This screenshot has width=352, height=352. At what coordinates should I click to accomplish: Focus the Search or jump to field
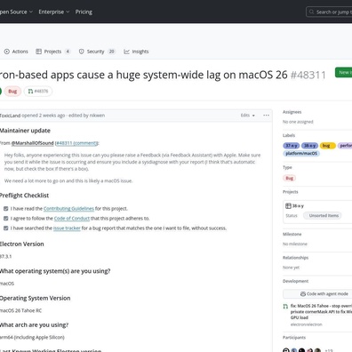[x=329, y=12]
